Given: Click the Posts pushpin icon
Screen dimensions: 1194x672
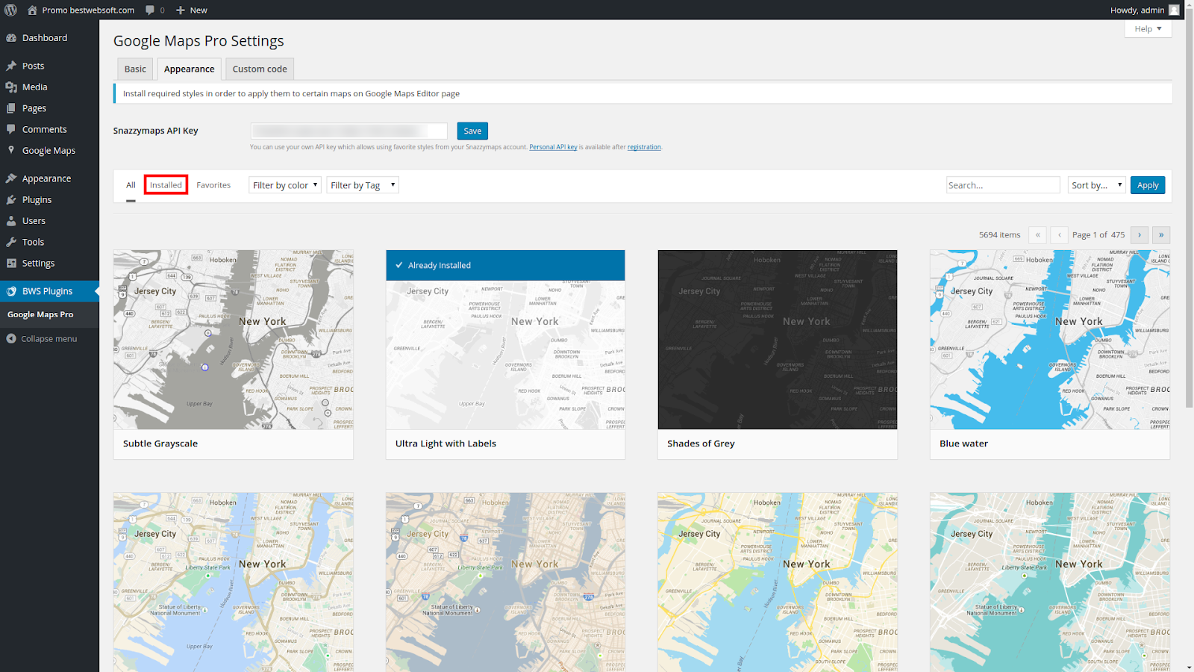Looking at the screenshot, I should point(11,66).
